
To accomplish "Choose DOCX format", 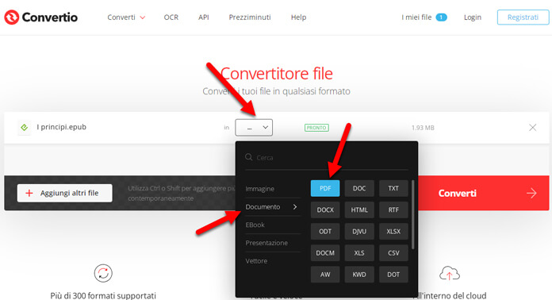I will point(325,210).
